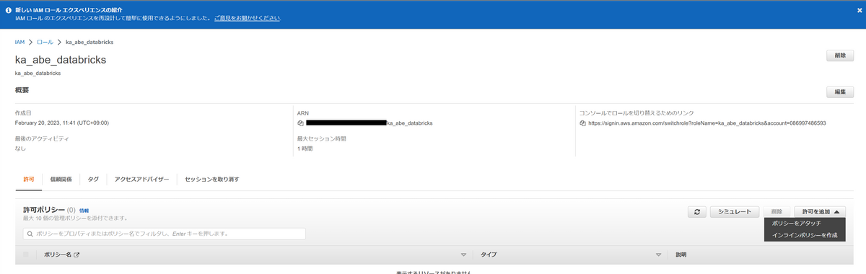Viewport: 866px width, 274px height.
Task: Click the 説明 column header
Action: 681,255
